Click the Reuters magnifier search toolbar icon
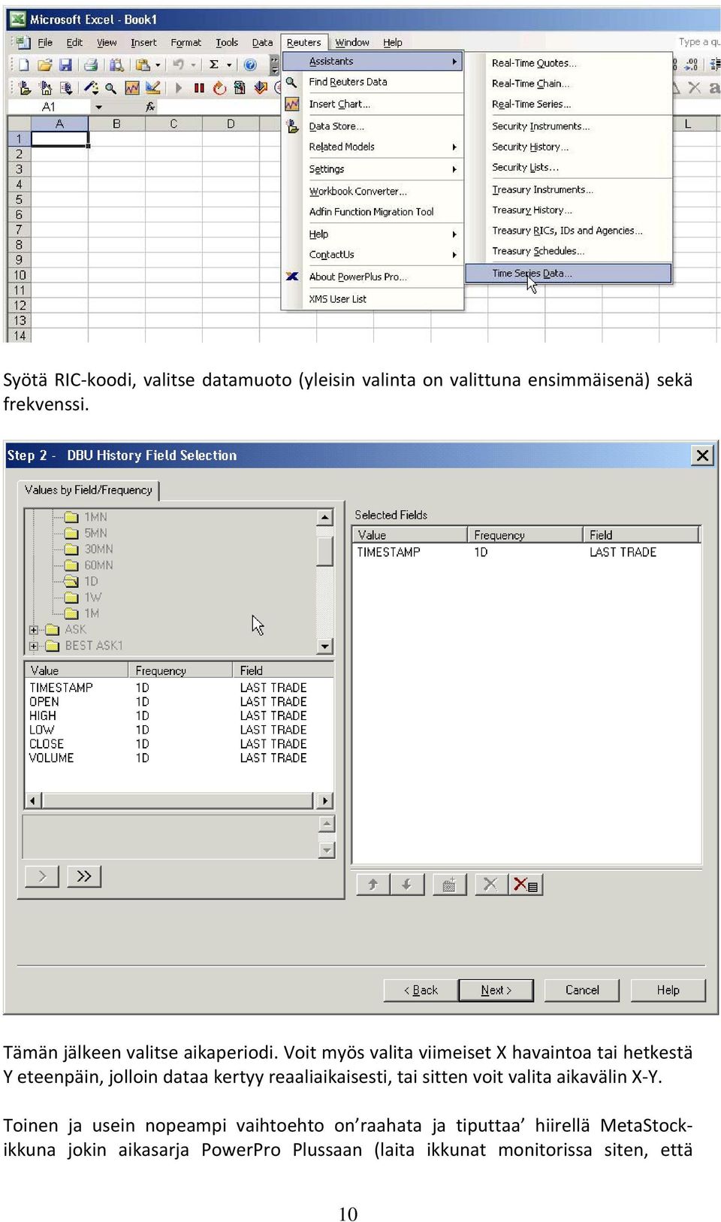721x1222 pixels. tap(110, 88)
